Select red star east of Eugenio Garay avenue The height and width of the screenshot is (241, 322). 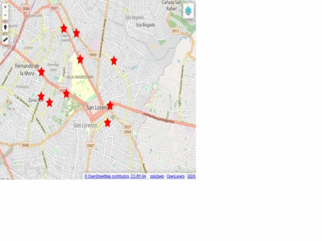tap(114, 61)
